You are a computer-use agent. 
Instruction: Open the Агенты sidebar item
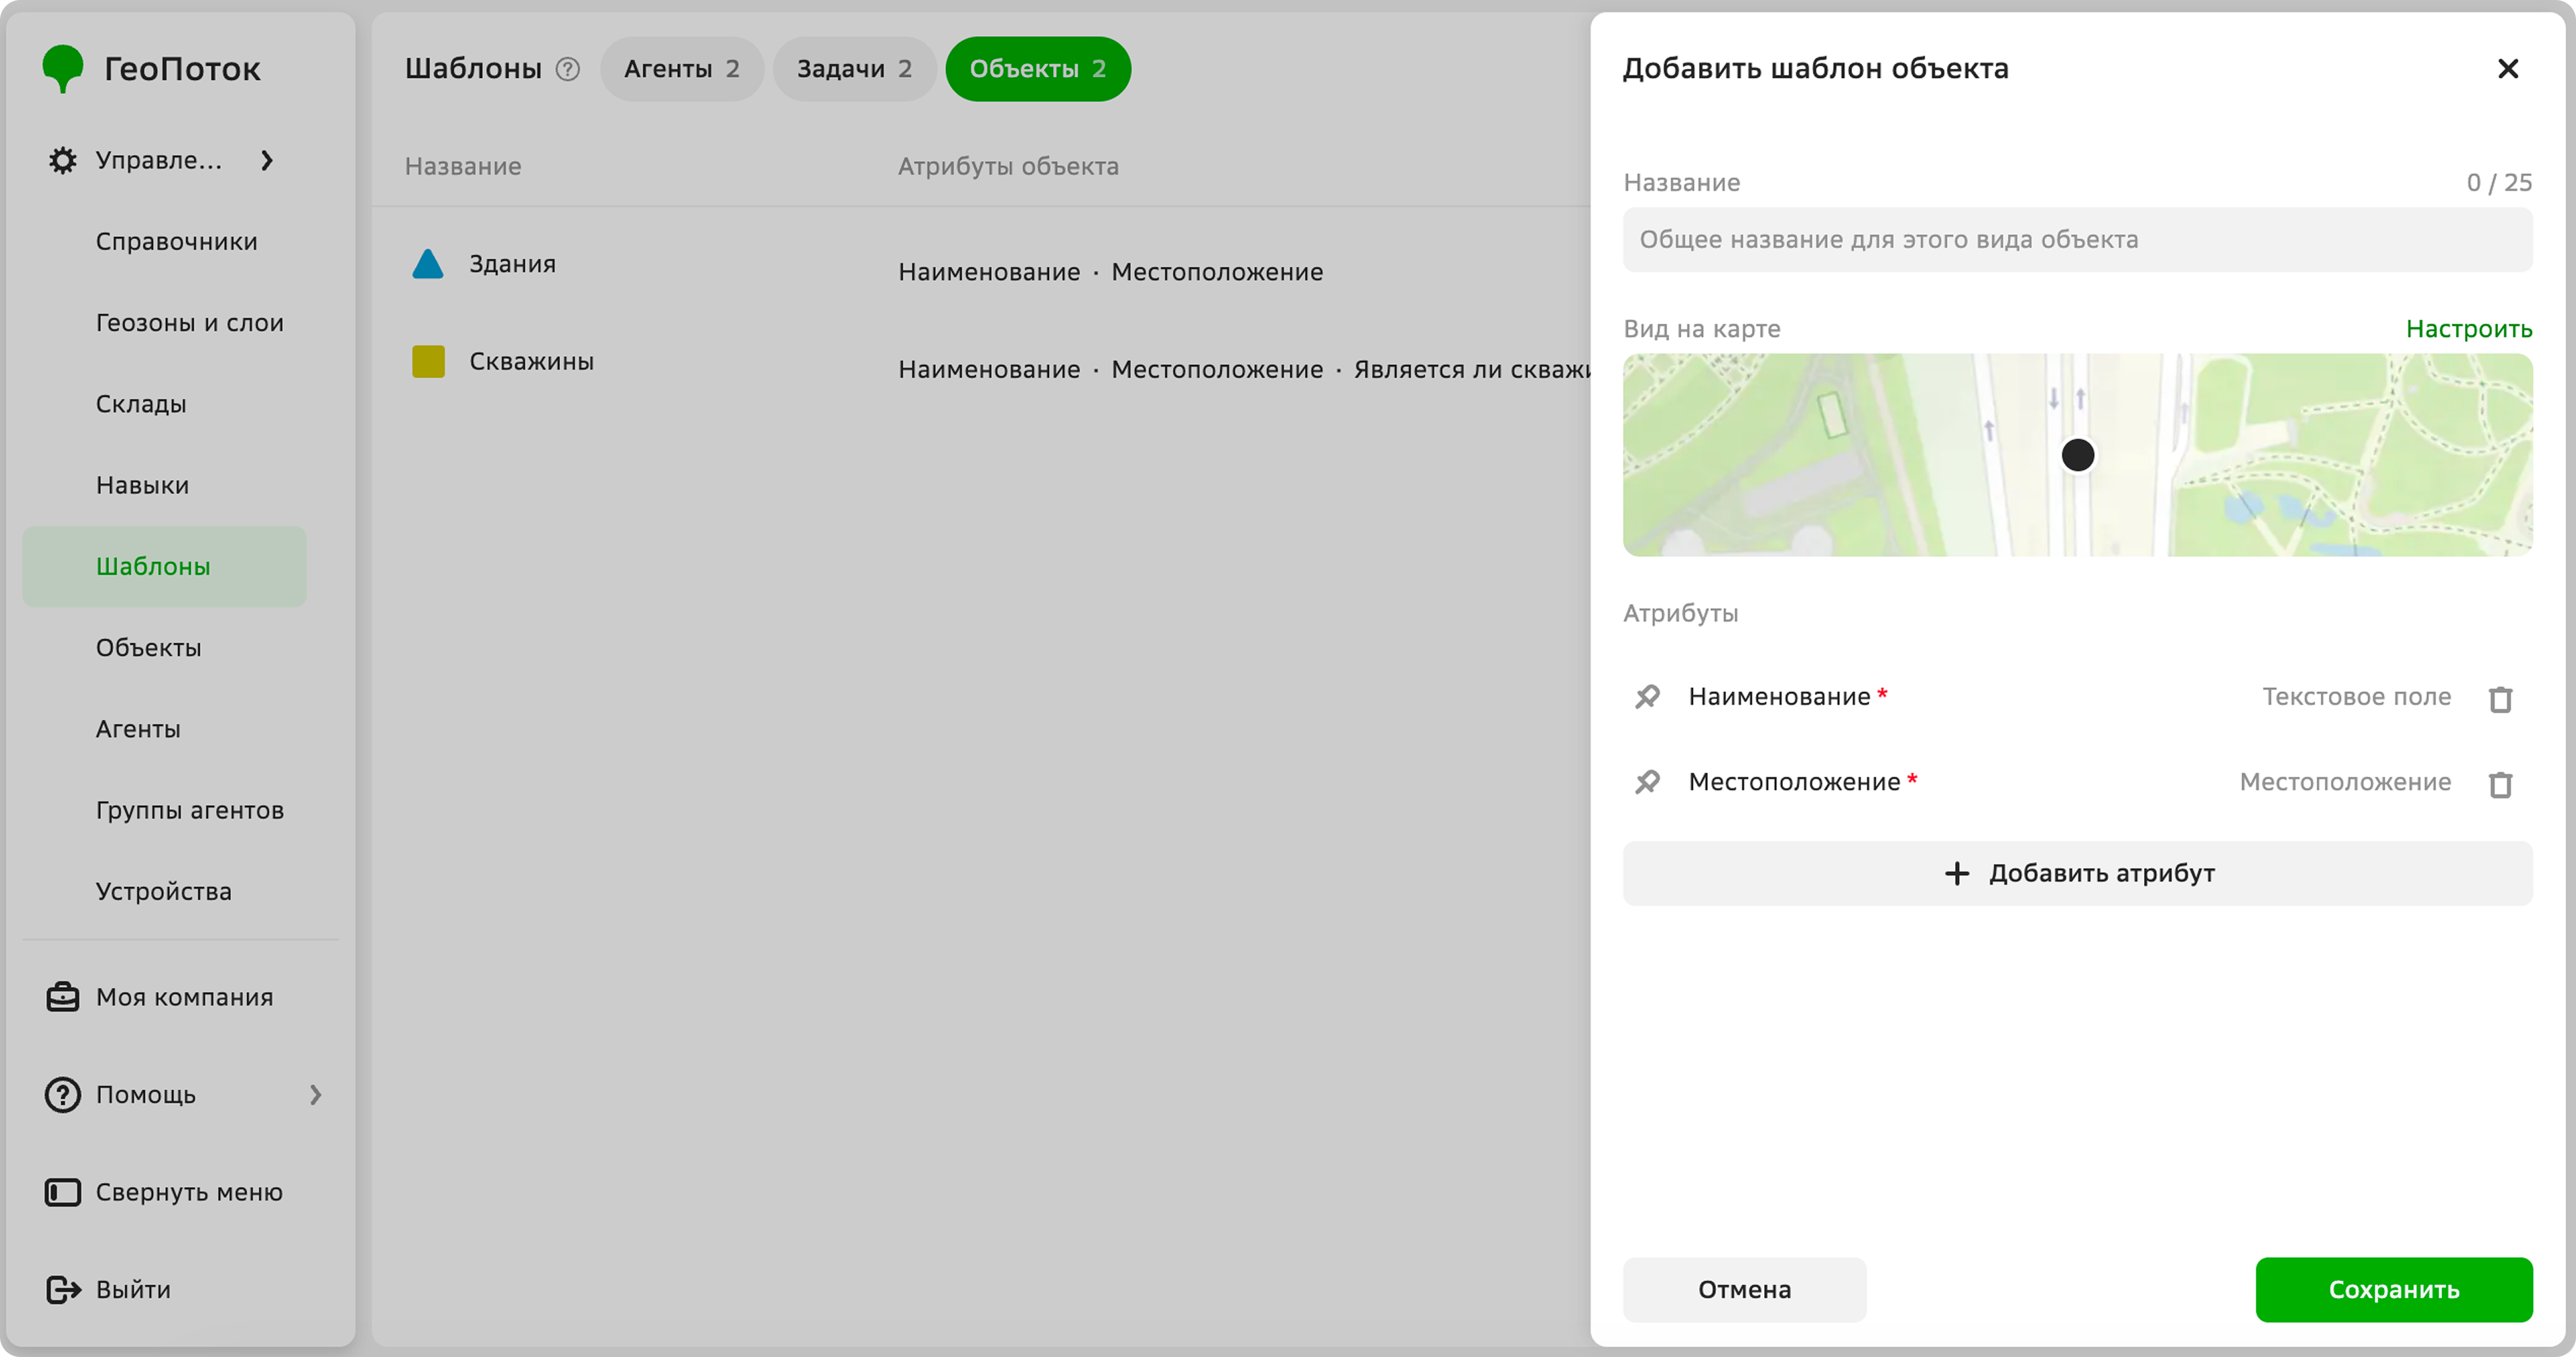138,729
